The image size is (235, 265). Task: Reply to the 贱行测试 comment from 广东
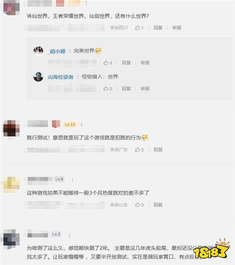[x=158, y=150]
